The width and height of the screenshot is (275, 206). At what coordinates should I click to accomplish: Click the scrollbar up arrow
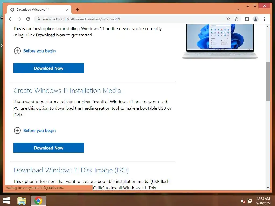click(268, 27)
